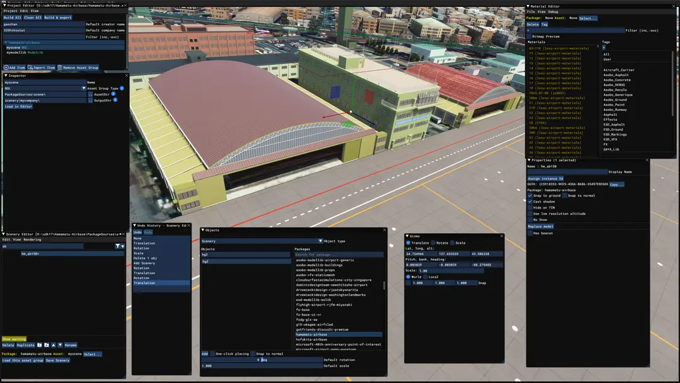
Task: Click the Search for package field
Action: click(339, 254)
